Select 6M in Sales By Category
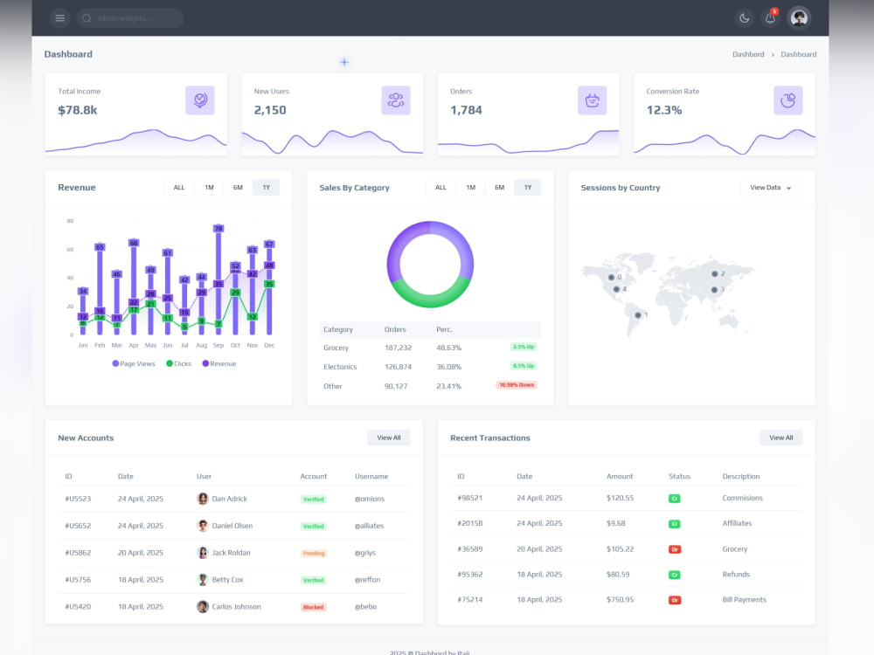Viewport: 874px width, 655px height. pyautogui.click(x=499, y=188)
